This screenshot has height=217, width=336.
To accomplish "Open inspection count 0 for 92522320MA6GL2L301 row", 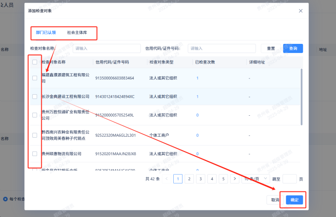I will pos(197,135).
